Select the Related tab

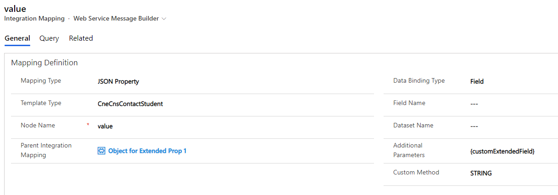[81, 38]
